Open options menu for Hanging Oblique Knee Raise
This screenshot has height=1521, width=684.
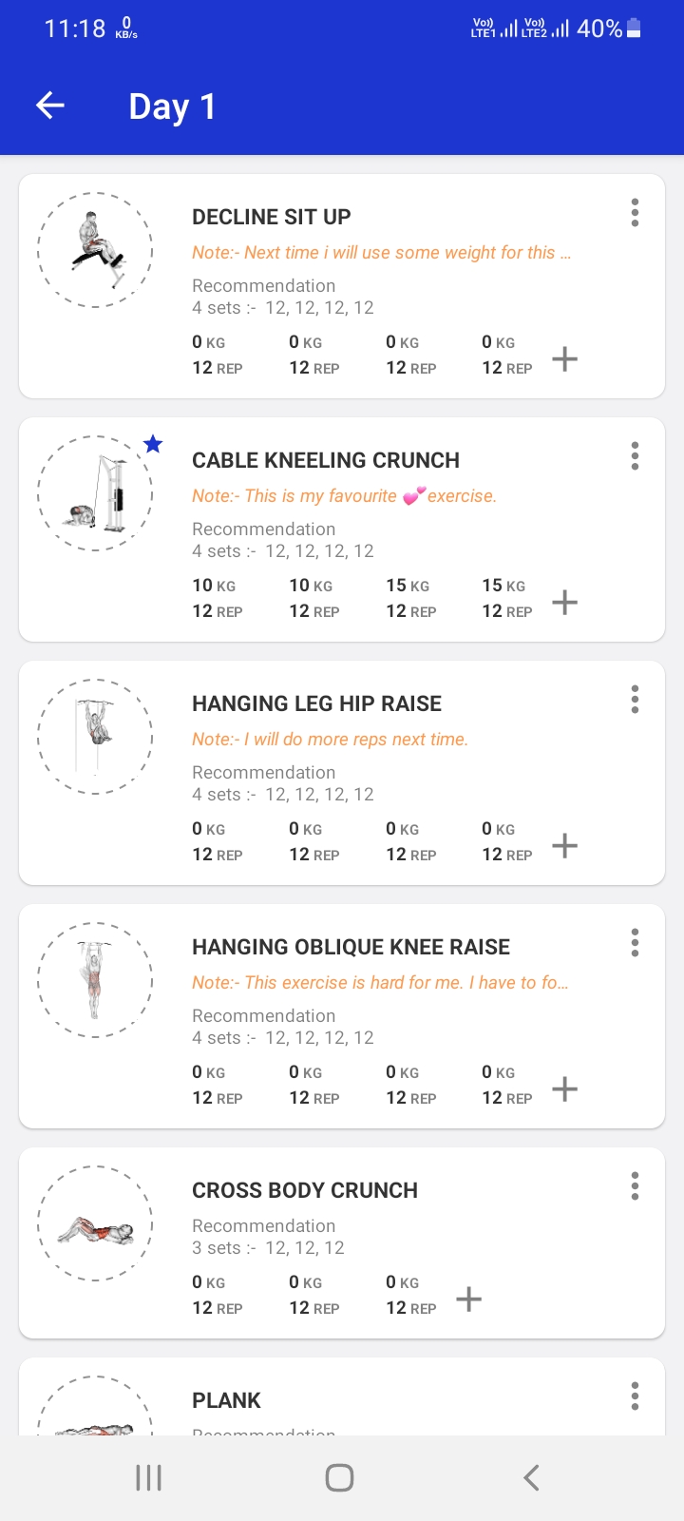(635, 943)
